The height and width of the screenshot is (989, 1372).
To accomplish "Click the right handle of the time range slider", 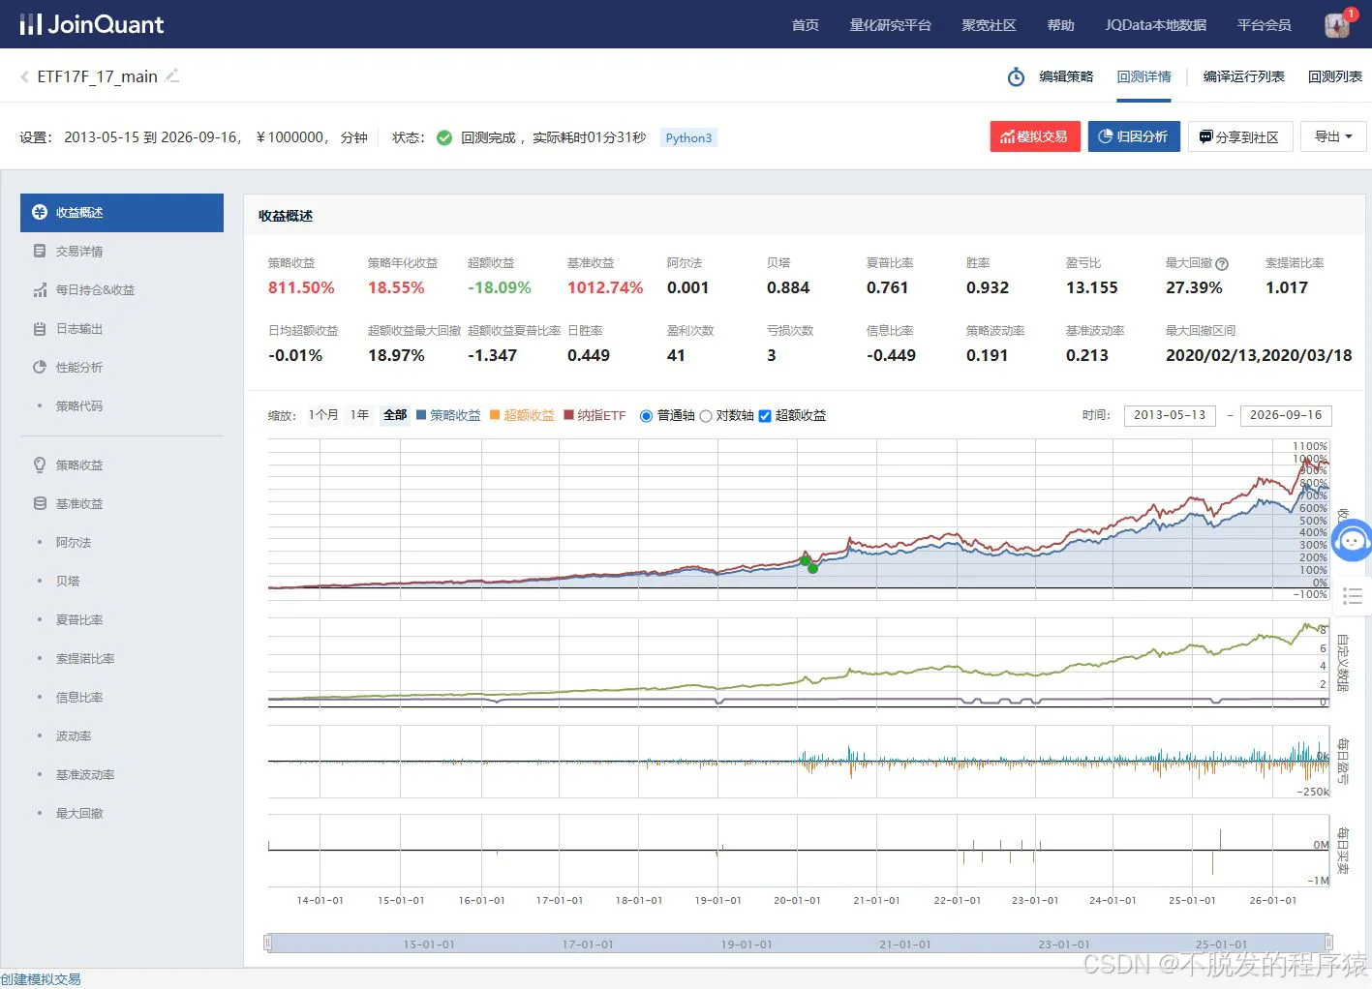I will tap(1328, 943).
